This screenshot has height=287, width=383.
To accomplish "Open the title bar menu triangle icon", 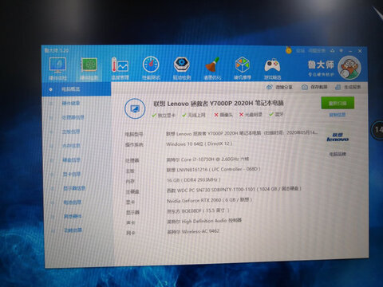I will click(x=333, y=50).
